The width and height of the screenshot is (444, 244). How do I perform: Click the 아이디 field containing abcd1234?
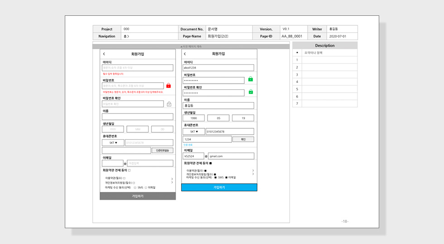[218, 68]
